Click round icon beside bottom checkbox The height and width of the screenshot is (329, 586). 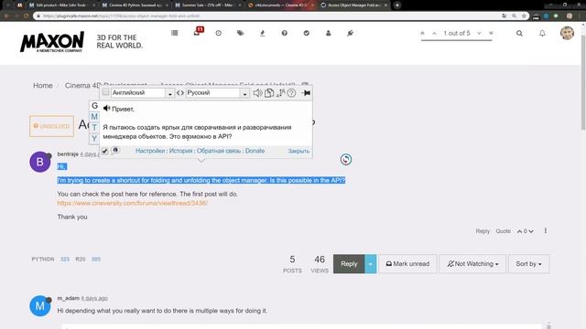pyautogui.click(x=115, y=150)
